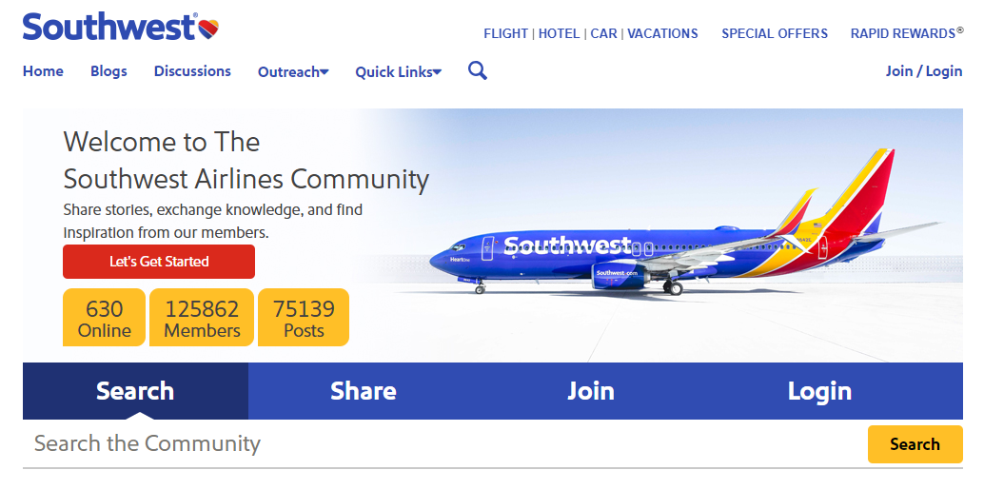View SPECIAL OFFERS page

click(x=775, y=34)
